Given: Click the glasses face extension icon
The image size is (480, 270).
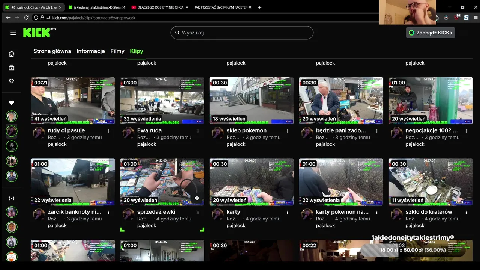Looking at the screenshot, I should tap(446, 17).
